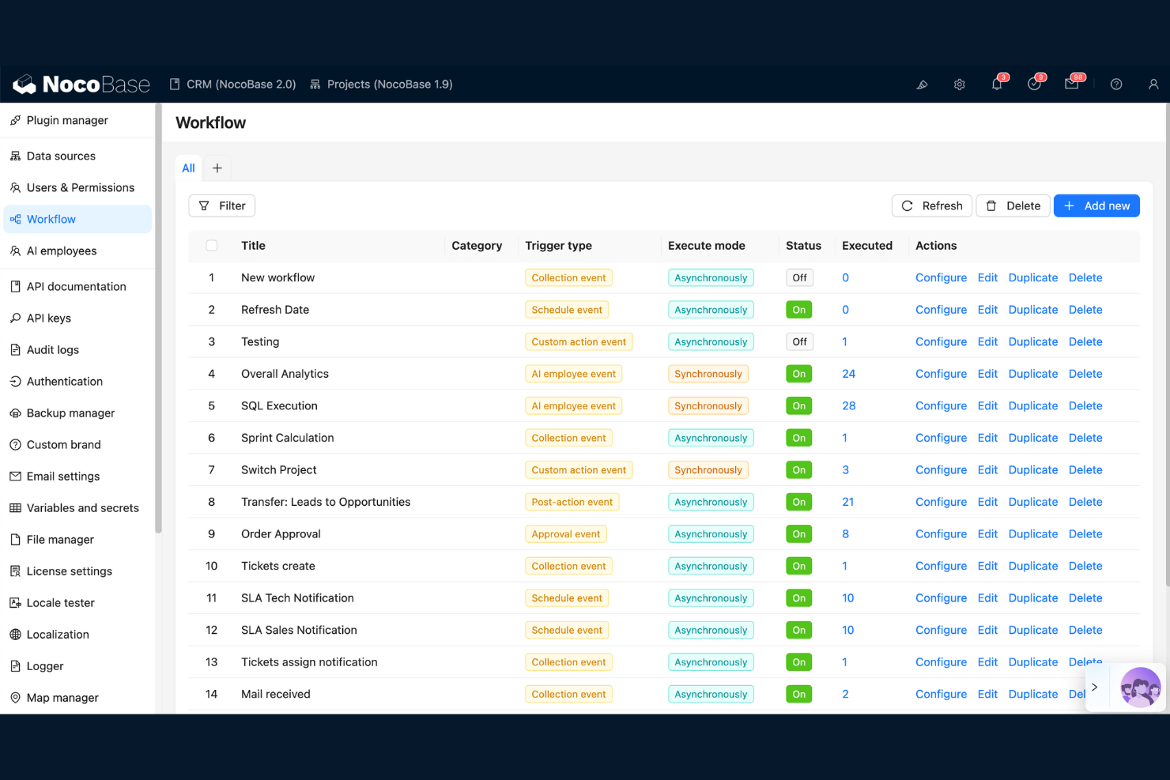Open the notifications bell with badge 3
Image resolution: width=1170 pixels, height=780 pixels.
[x=997, y=84]
